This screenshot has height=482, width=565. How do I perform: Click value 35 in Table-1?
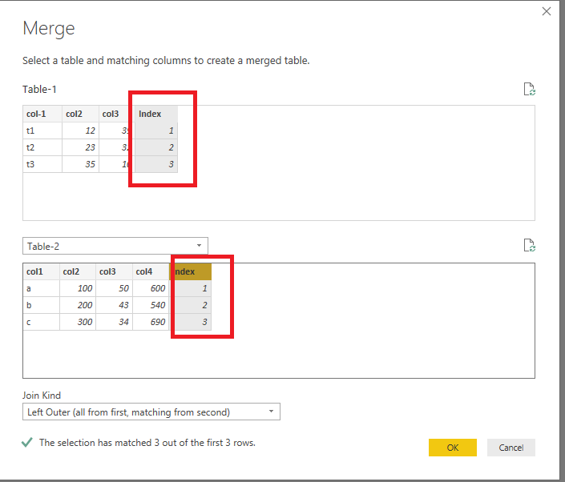click(x=81, y=164)
